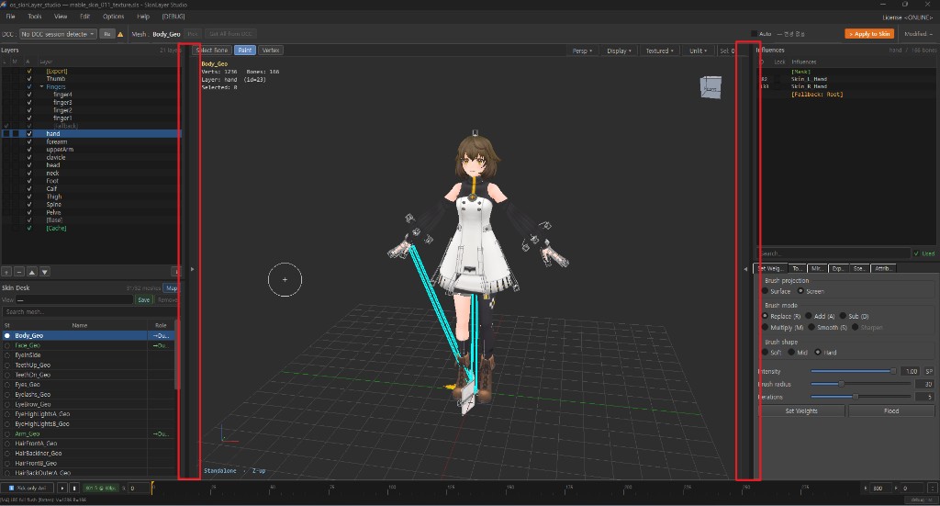
Task: Click the Map button in Skin Desk
Action: point(172,288)
